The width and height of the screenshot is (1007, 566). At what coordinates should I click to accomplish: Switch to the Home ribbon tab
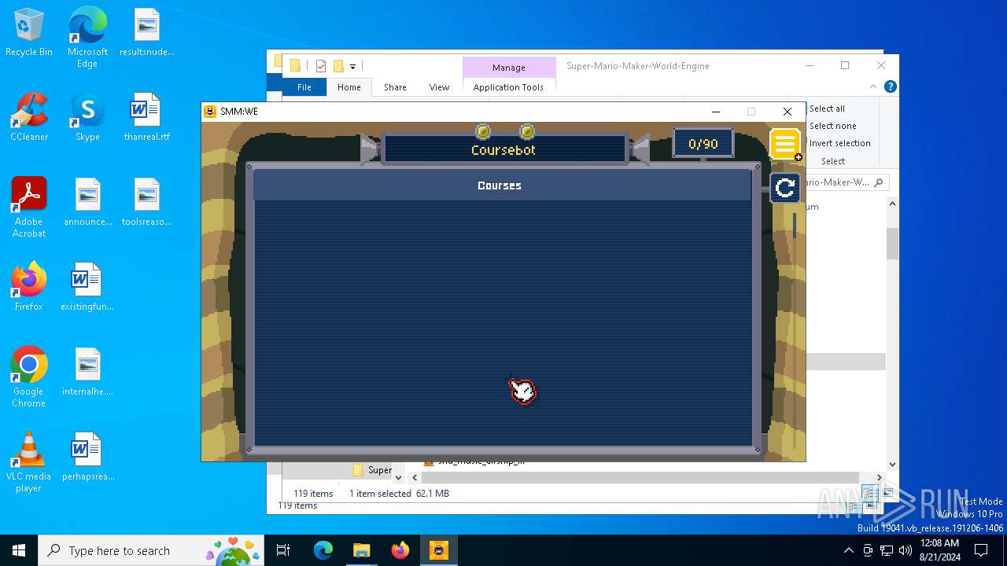point(349,87)
